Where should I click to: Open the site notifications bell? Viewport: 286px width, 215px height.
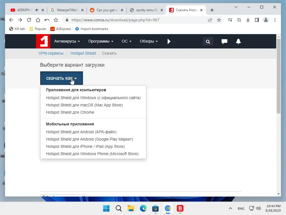(x=238, y=41)
